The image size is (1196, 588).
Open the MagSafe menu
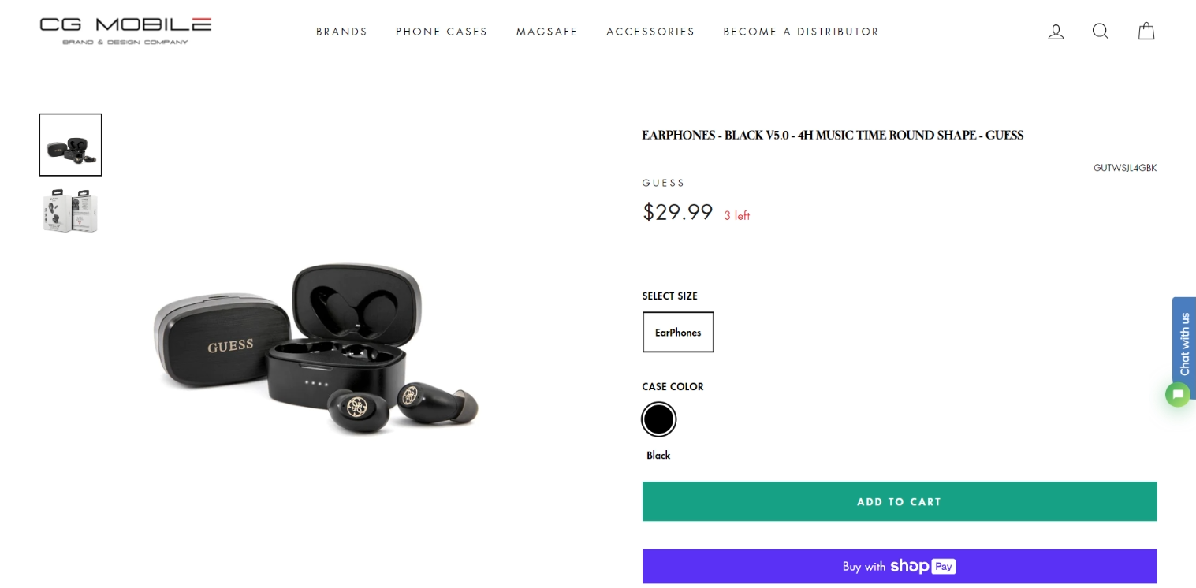pyautogui.click(x=547, y=32)
